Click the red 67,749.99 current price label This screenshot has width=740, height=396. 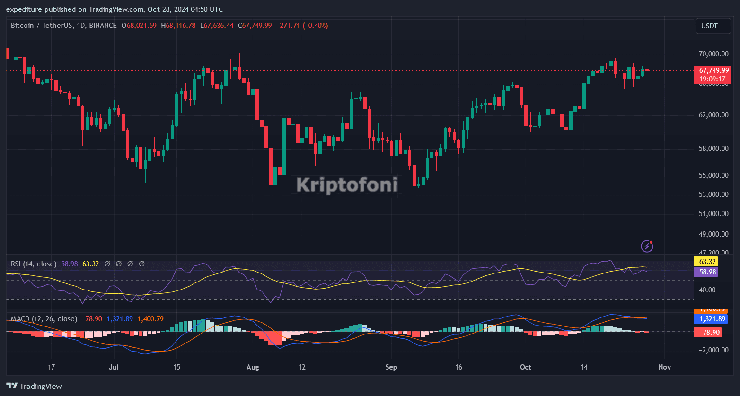(714, 70)
